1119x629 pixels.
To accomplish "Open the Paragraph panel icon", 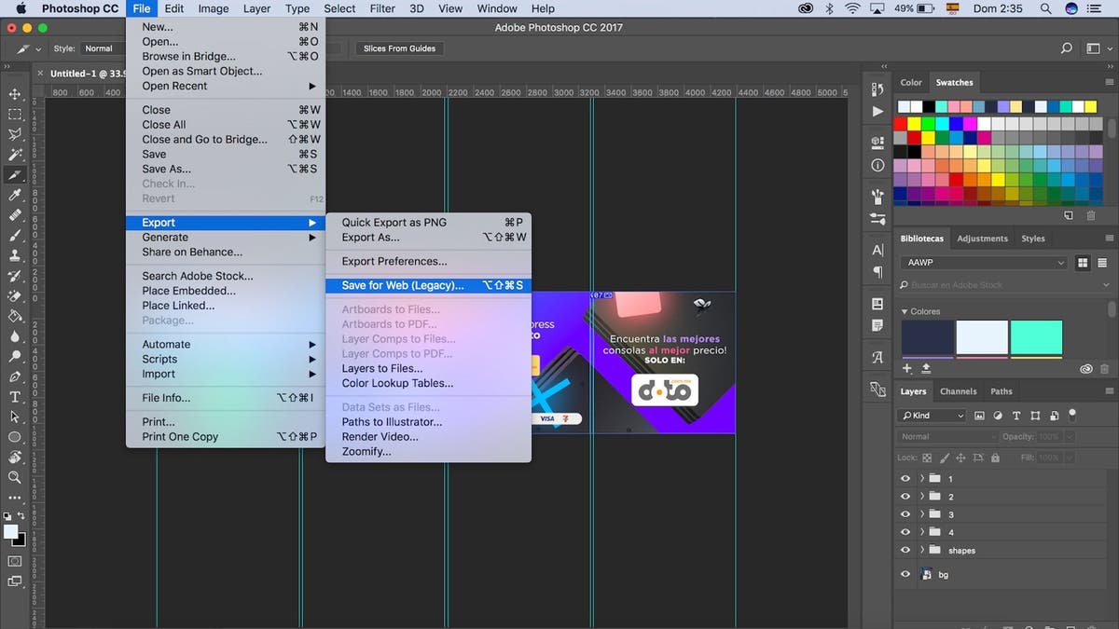I will (877, 272).
